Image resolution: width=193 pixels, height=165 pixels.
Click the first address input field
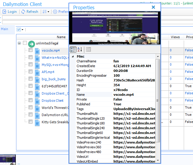coord(35,18)
